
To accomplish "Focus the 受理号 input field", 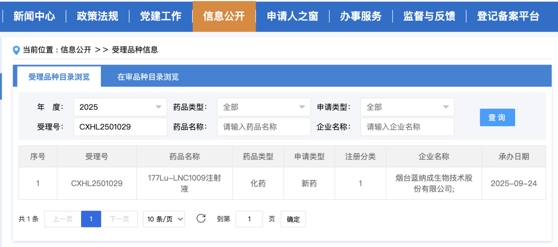I will click(x=120, y=127).
